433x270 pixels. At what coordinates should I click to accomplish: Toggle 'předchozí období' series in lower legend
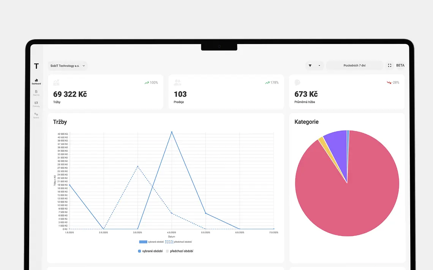click(x=179, y=251)
